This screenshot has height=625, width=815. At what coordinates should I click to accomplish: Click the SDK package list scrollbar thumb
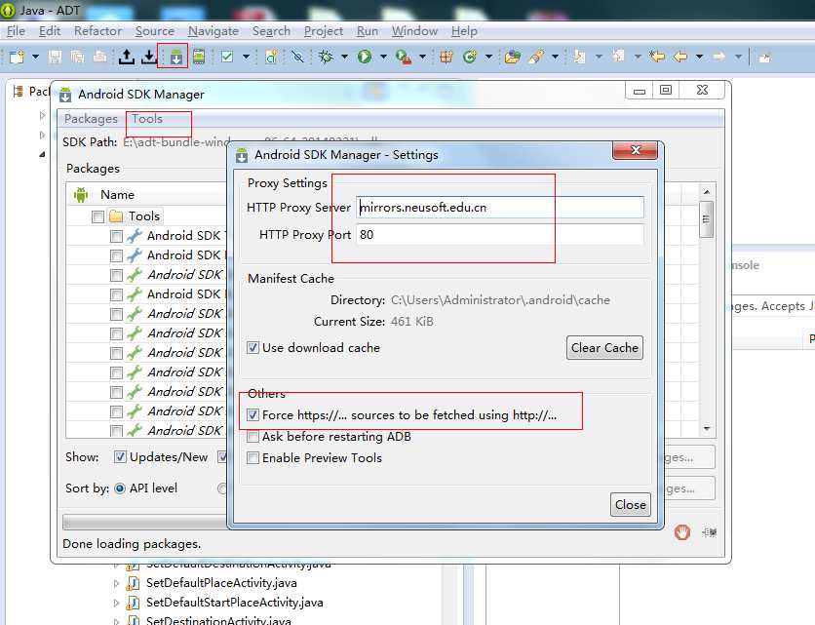click(x=707, y=219)
